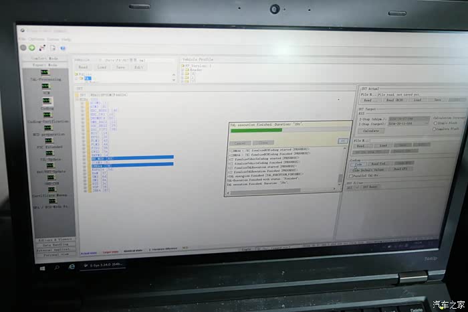Open the Extras menu

tap(53, 39)
